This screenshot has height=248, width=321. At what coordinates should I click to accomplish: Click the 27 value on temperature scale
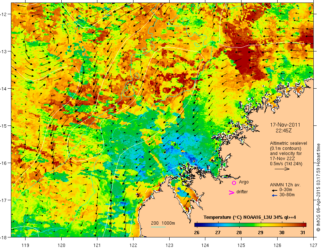coord(218,232)
